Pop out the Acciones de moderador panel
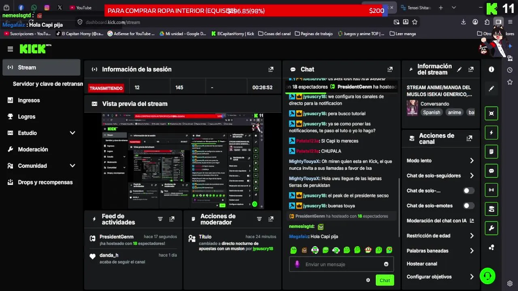This screenshot has height=291, width=518. [271, 219]
